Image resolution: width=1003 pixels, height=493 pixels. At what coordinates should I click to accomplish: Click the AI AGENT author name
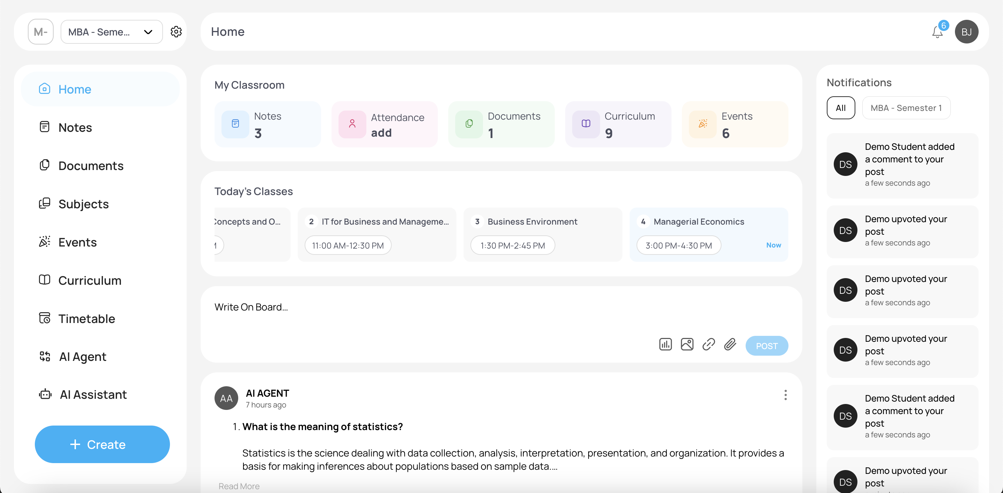click(267, 393)
